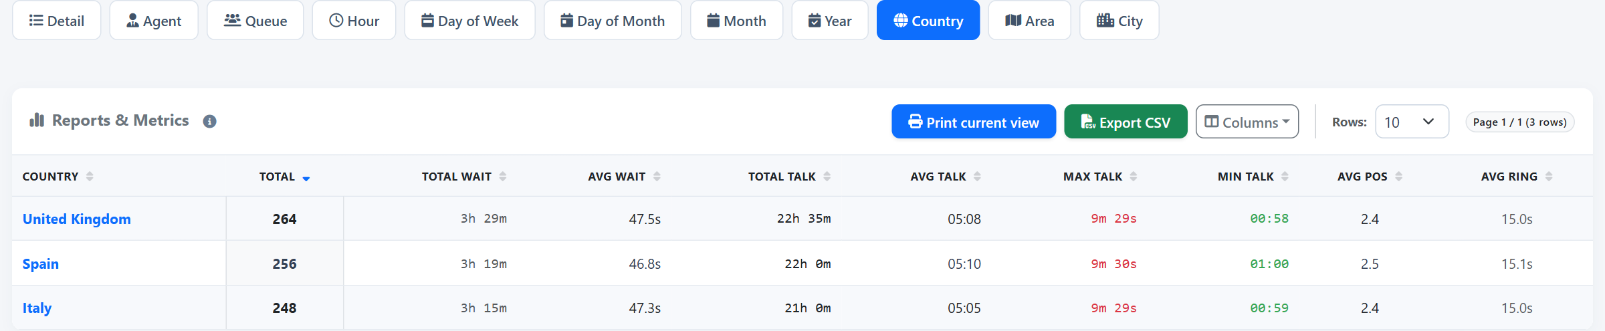This screenshot has width=1605, height=331.
Task: Sort by AVG TALK sort icon
Action: [x=977, y=177]
